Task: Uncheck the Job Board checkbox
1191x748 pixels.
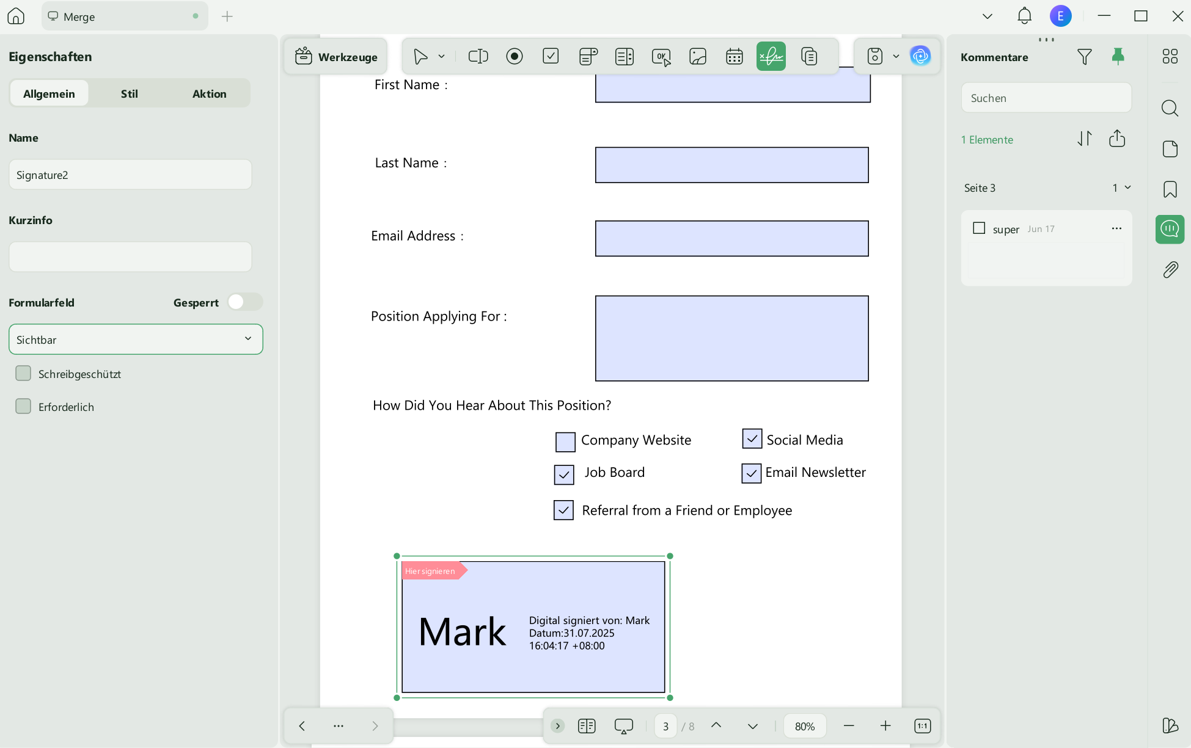Action: pos(564,474)
